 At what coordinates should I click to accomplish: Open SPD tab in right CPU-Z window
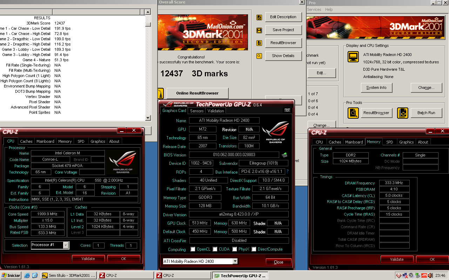(389, 142)
